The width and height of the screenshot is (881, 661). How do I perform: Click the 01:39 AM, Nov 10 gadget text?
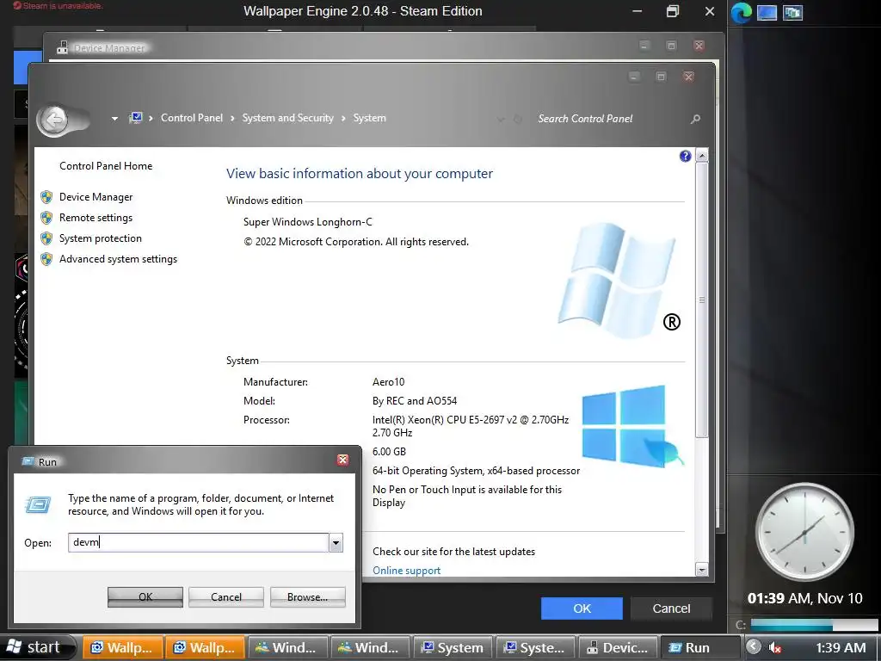click(x=804, y=599)
